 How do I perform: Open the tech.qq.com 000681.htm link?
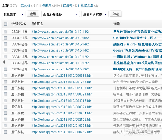click(62, 76)
